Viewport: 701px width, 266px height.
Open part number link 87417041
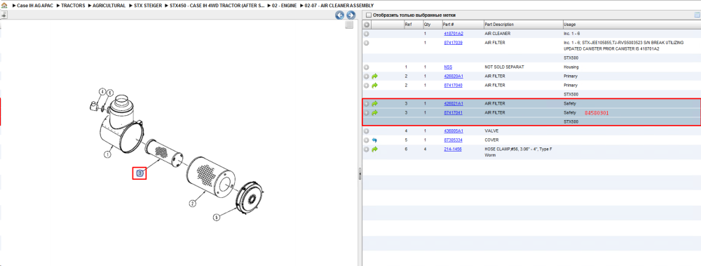tap(453, 113)
